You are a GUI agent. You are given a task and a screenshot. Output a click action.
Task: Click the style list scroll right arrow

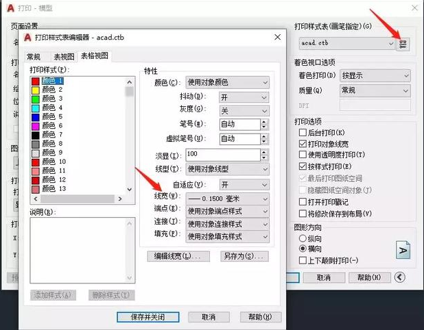(x=120, y=199)
